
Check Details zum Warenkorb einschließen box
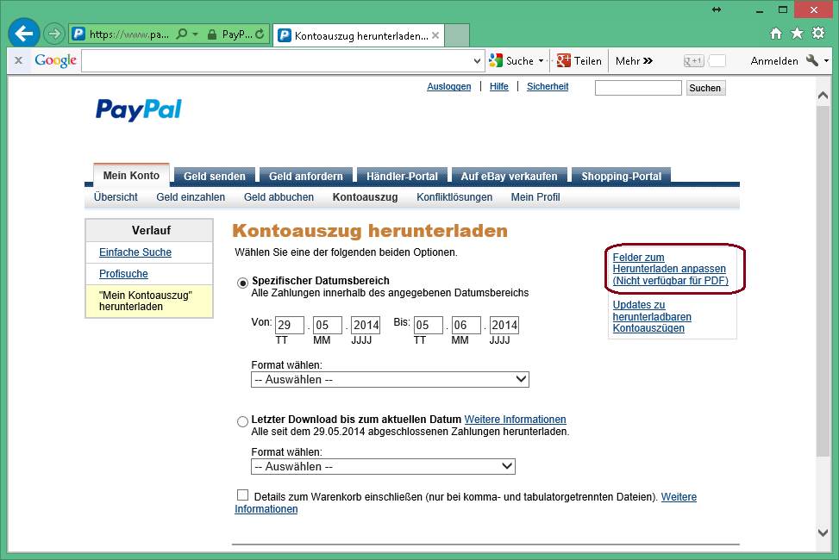[242, 495]
